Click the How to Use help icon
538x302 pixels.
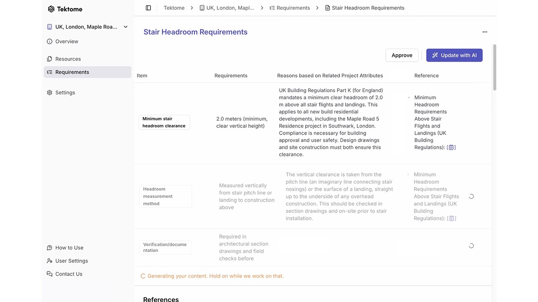(x=50, y=248)
